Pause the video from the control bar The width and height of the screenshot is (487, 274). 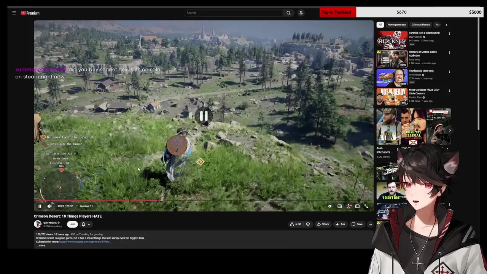pyautogui.click(x=40, y=206)
